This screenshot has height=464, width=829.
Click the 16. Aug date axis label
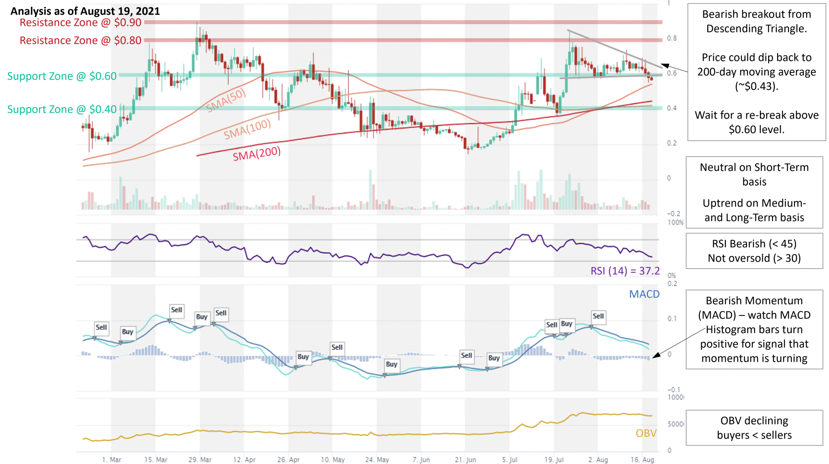[x=642, y=460]
